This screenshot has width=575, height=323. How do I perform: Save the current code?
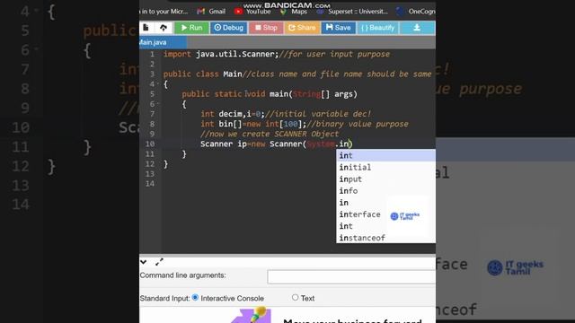(x=338, y=28)
